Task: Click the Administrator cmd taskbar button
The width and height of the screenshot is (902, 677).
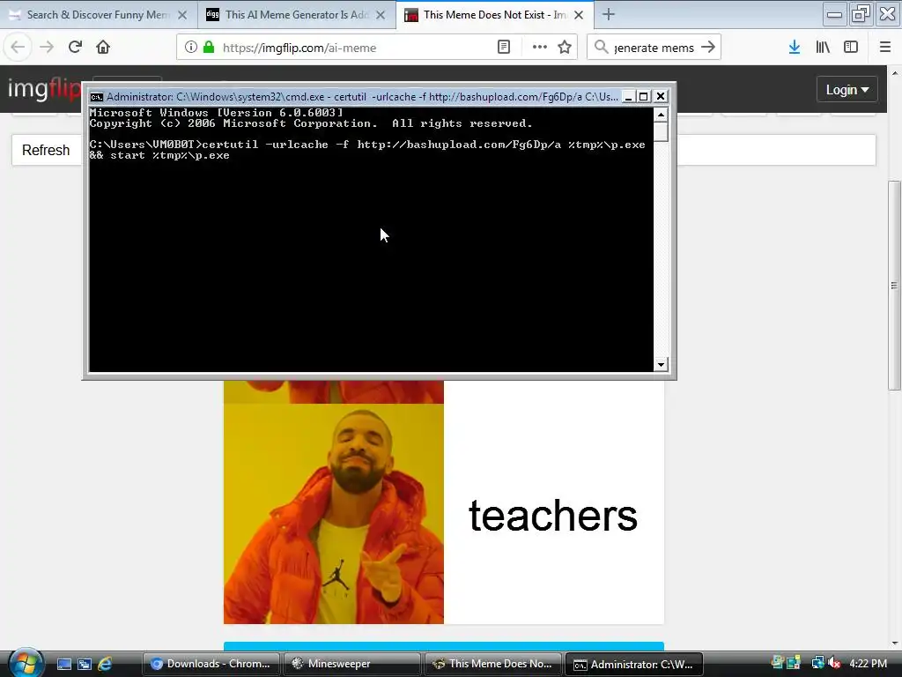Action: tap(634, 664)
